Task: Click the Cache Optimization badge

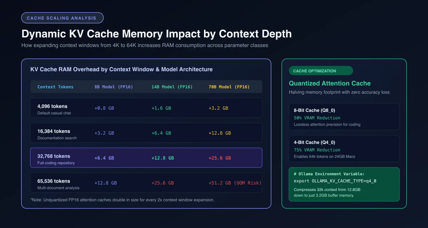Action: [321, 71]
